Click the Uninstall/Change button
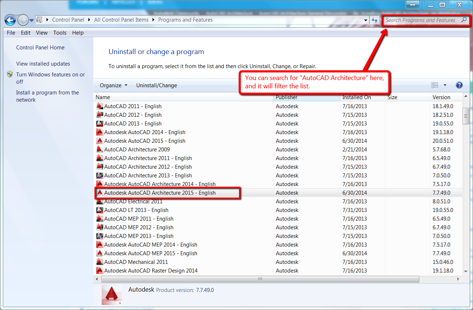The width and height of the screenshot is (473, 310). [156, 85]
